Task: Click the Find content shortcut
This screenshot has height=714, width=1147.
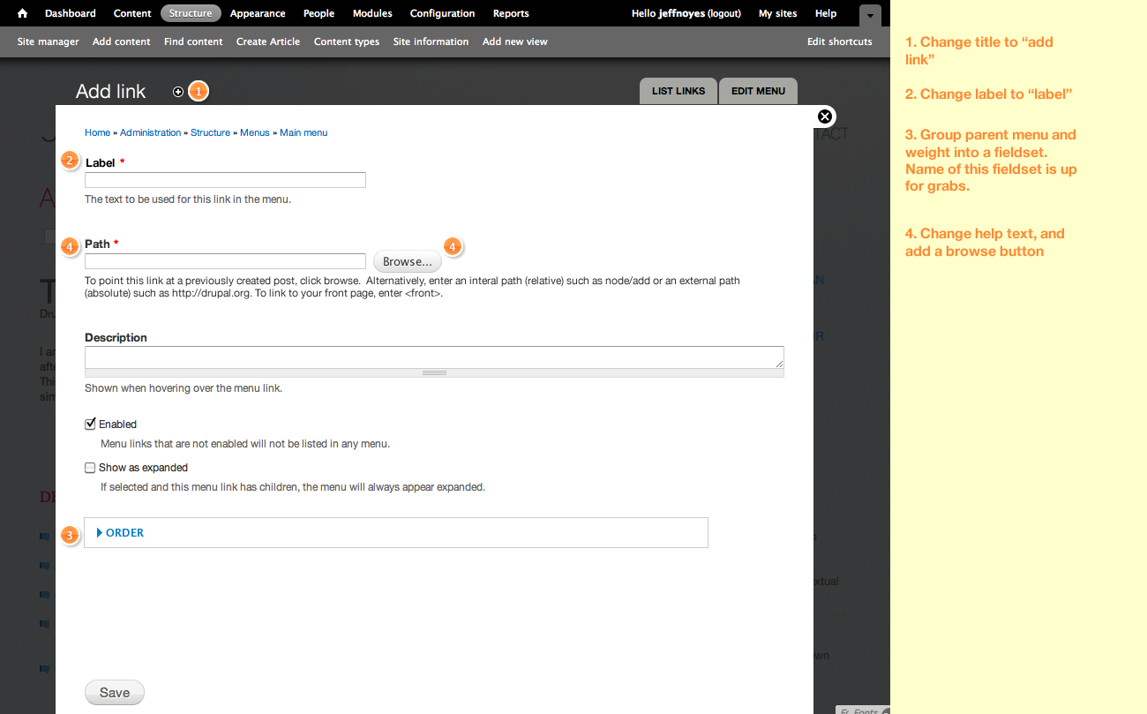Action: (193, 41)
